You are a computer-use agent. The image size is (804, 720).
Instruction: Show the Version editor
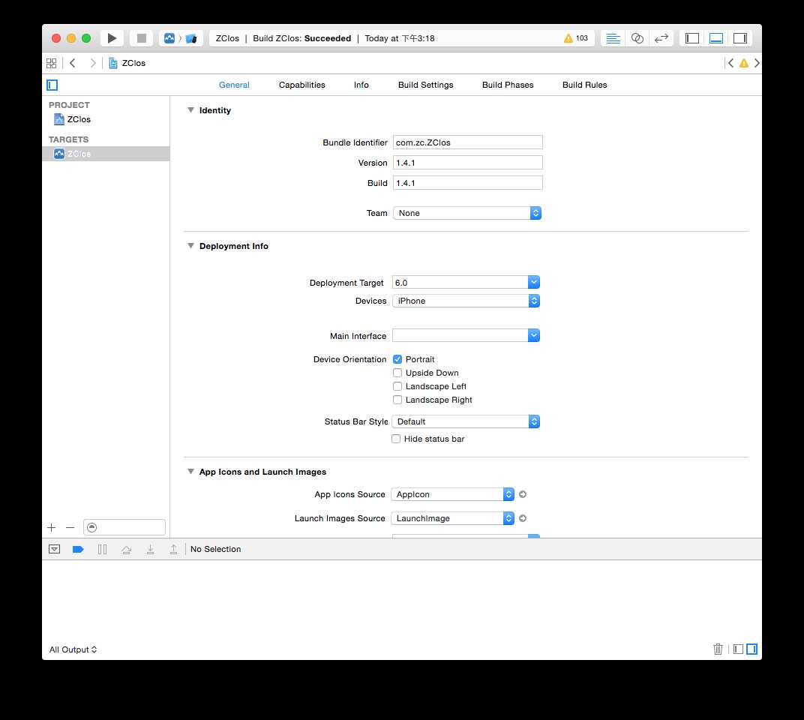click(661, 38)
